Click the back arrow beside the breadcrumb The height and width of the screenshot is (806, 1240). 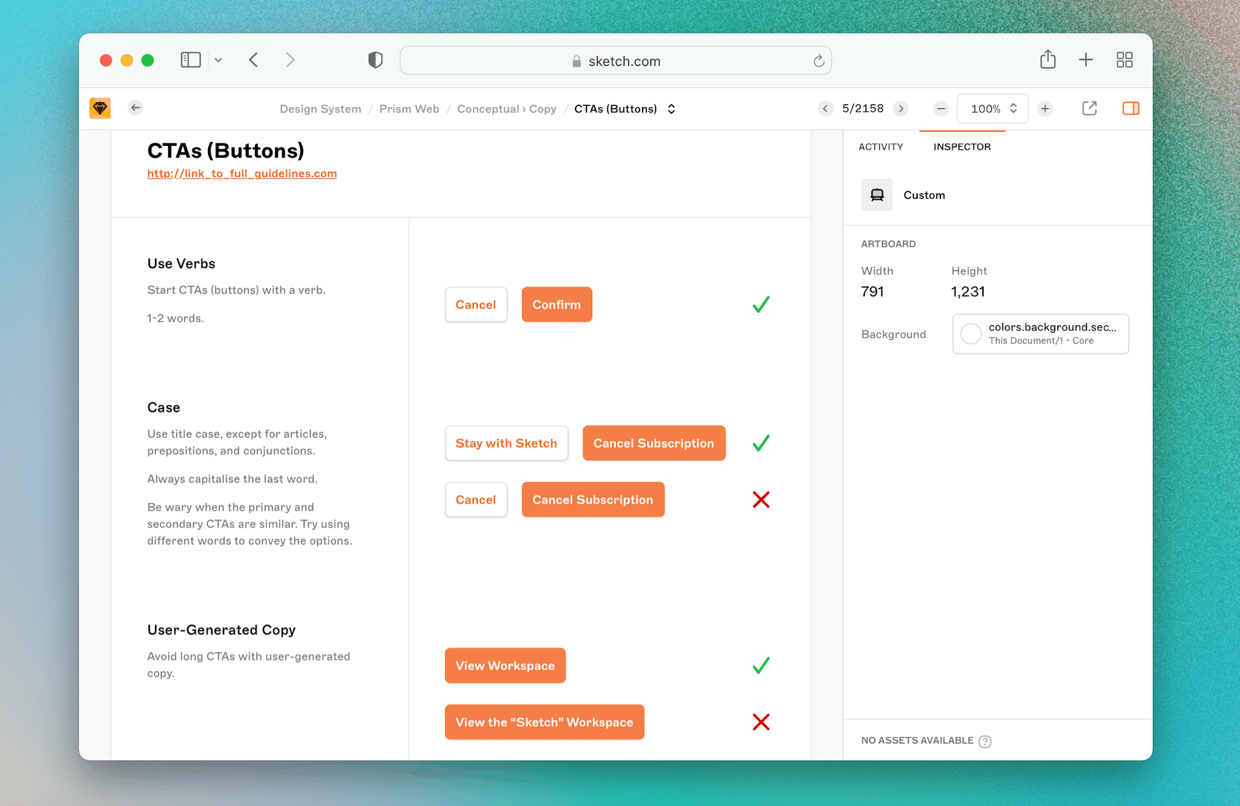pos(135,108)
